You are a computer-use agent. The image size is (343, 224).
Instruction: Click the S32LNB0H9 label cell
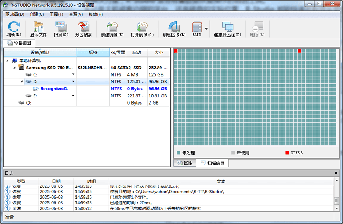point(92,68)
